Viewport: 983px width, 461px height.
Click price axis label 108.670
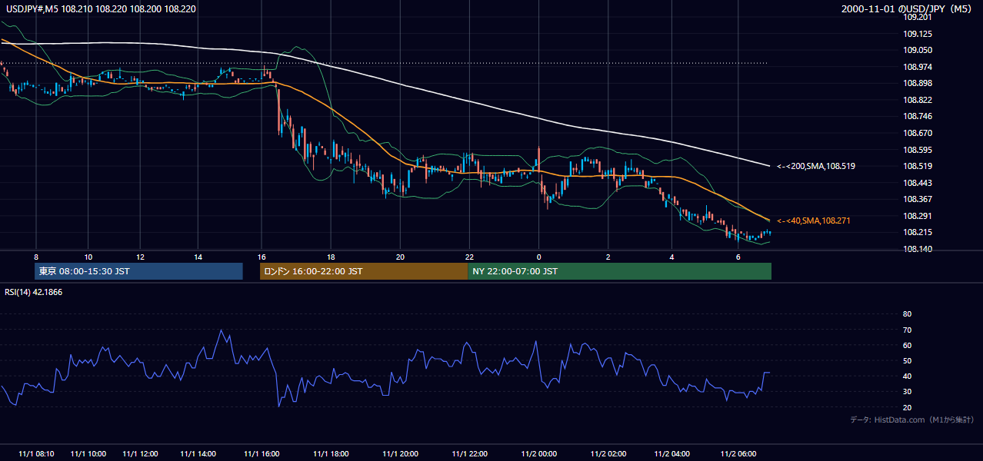coord(918,133)
